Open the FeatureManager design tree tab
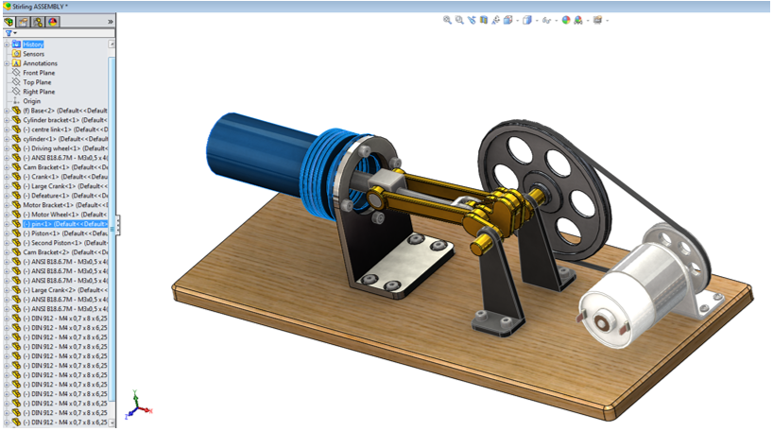Screen dimensions: 773x431 tap(9, 21)
